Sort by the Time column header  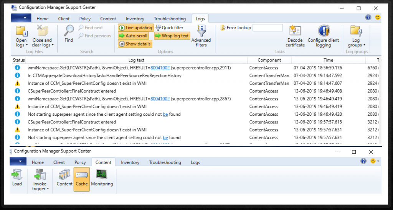click(328, 60)
